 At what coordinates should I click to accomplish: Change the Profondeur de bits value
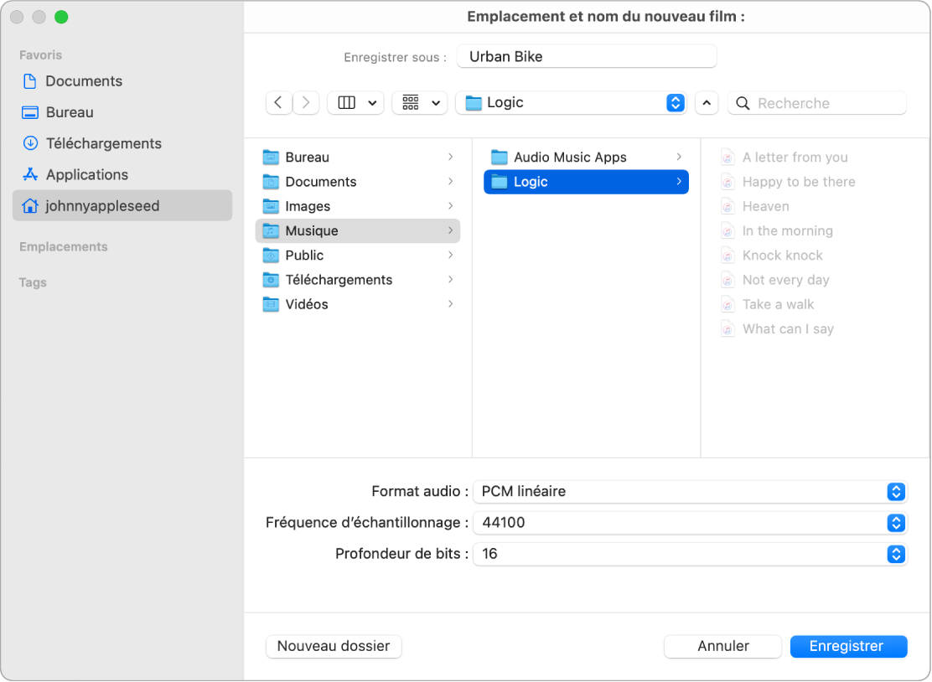point(689,554)
